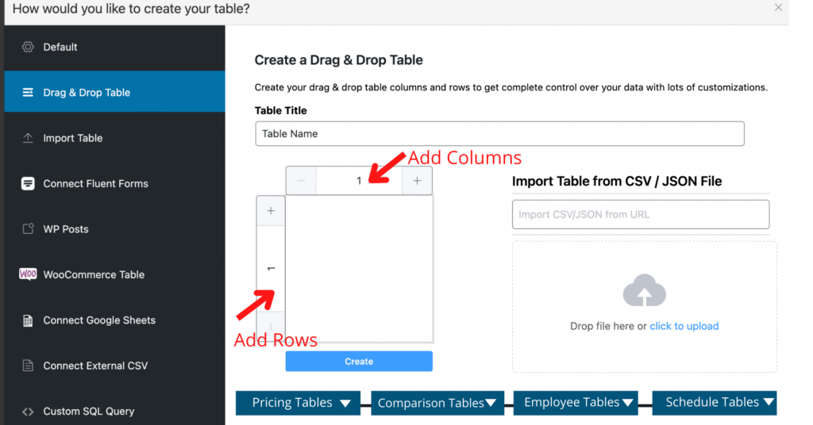Click the cloud upload icon
813x425 pixels.
pyautogui.click(x=644, y=290)
